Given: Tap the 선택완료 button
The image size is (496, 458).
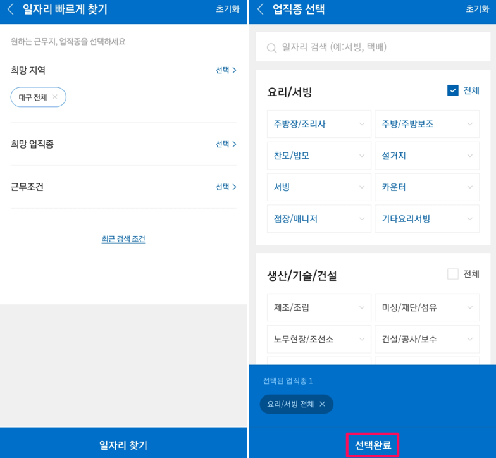Looking at the screenshot, I should click(x=373, y=445).
